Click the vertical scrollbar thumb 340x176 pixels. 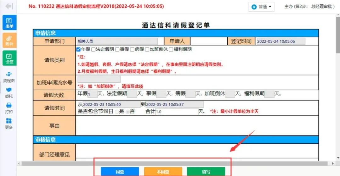338,35
